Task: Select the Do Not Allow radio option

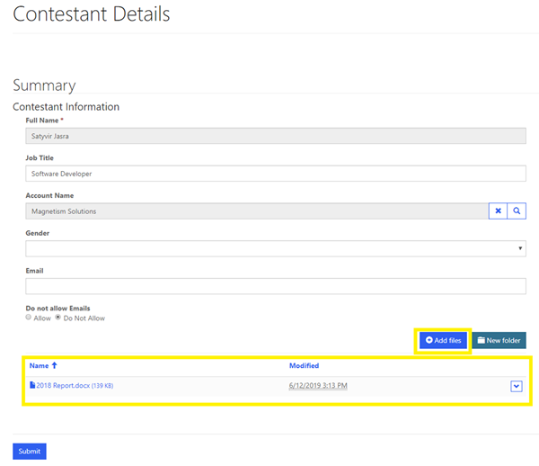Action: (58, 318)
